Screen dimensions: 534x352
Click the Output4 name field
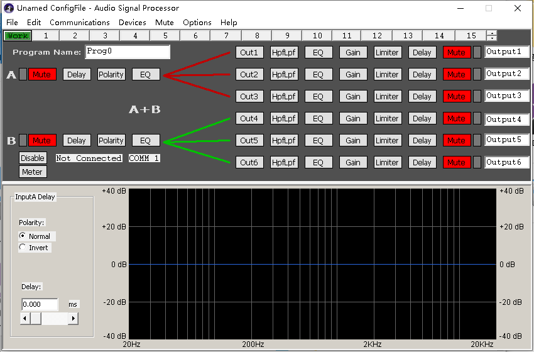tap(507, 119)
